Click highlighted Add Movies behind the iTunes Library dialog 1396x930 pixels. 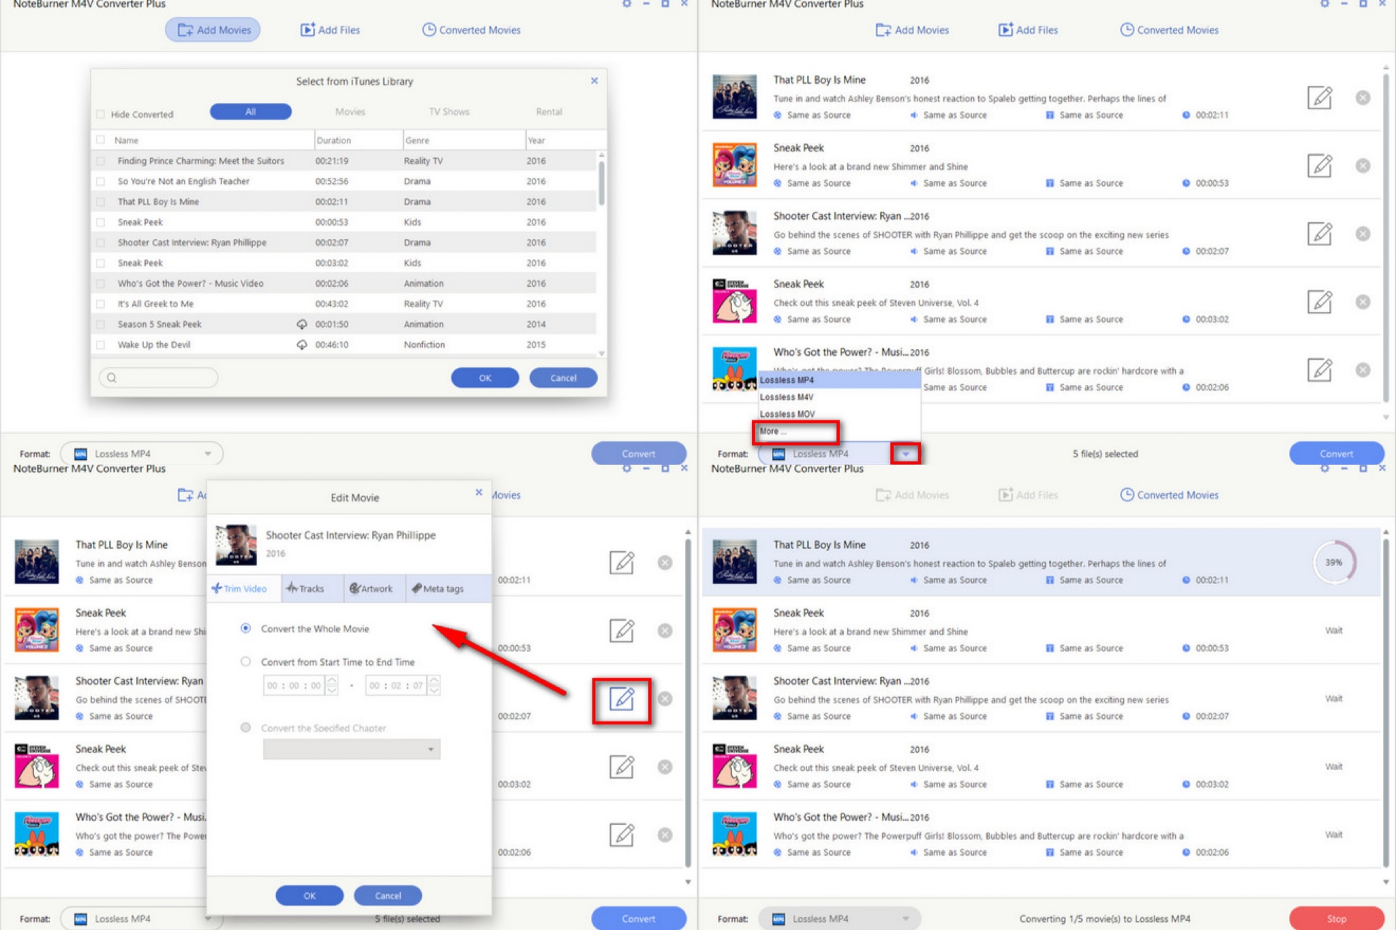(x=213, y=30)
